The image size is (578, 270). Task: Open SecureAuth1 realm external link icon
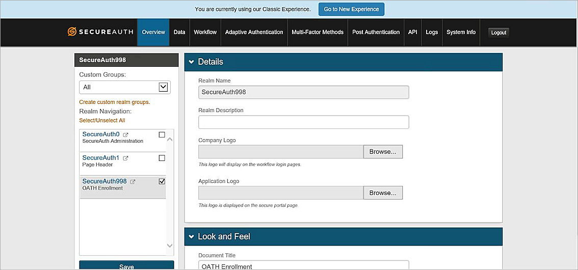tap(125, 158)
